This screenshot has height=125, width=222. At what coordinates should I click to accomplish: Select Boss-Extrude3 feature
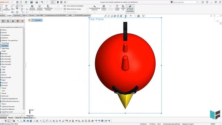coord(6,62)
